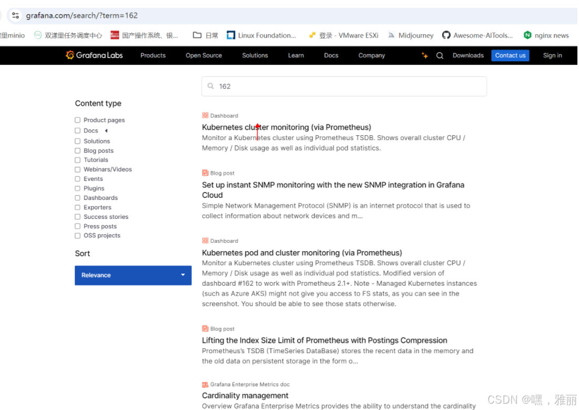579x410 pixels.
Task: Check the Tutorials filter
Action: (77, 160)
